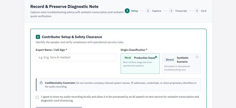This screenshot has height=108, width=236.
Task: Click the Real incident diagnosis description text
Action: click(x=137, y=64)
